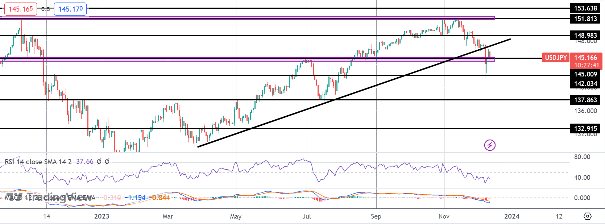Select the upper purple resistance rectangle
The height and width of the screenshot is (224, 605).
click(x=247, y=18)
